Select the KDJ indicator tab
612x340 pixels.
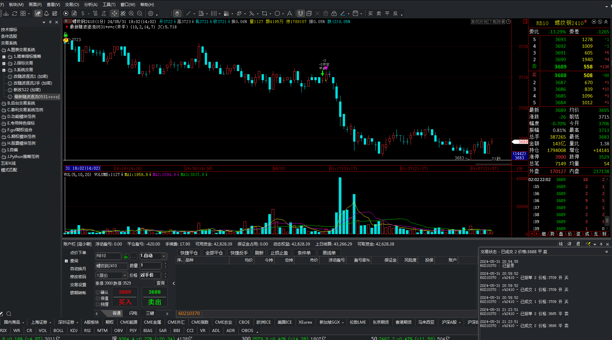click(74, 330)
